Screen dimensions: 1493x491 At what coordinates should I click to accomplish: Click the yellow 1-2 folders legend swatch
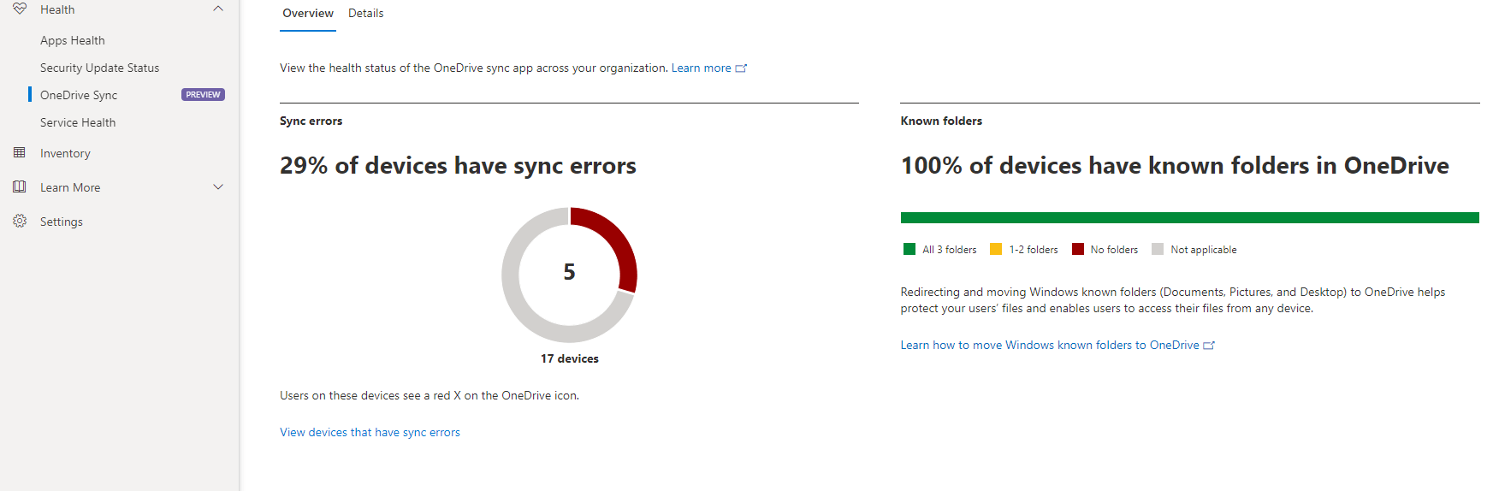click(x=996, y=249)
